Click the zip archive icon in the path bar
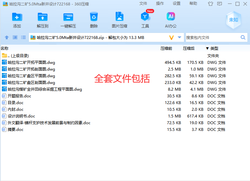The height and width of the screenshot is (181, 250). click(x=33, y=37)
